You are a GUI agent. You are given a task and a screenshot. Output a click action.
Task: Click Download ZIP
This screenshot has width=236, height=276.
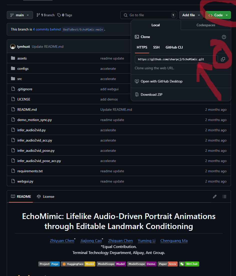point(151,94)
